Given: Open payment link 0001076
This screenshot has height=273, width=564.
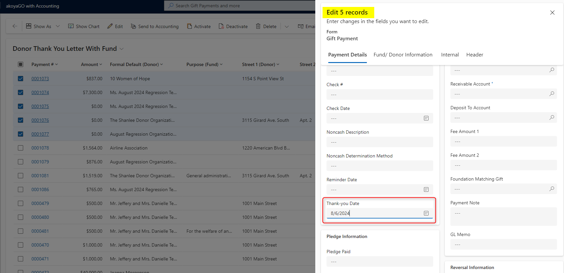Looking at the screenshot, I should 40,120.
